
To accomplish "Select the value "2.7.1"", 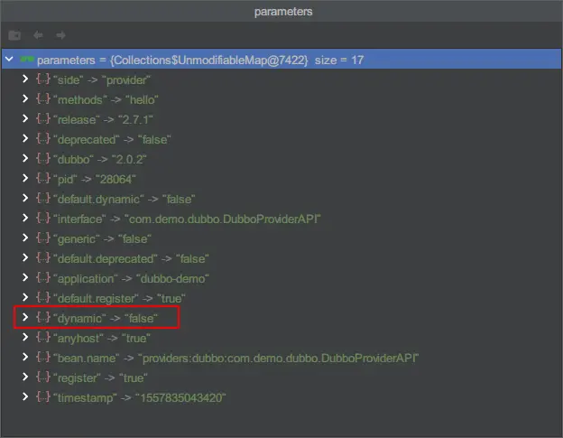I will (x=135, y=119).
